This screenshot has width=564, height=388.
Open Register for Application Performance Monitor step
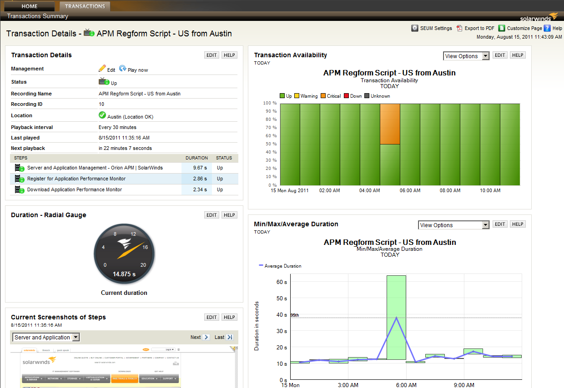point(76,179)
